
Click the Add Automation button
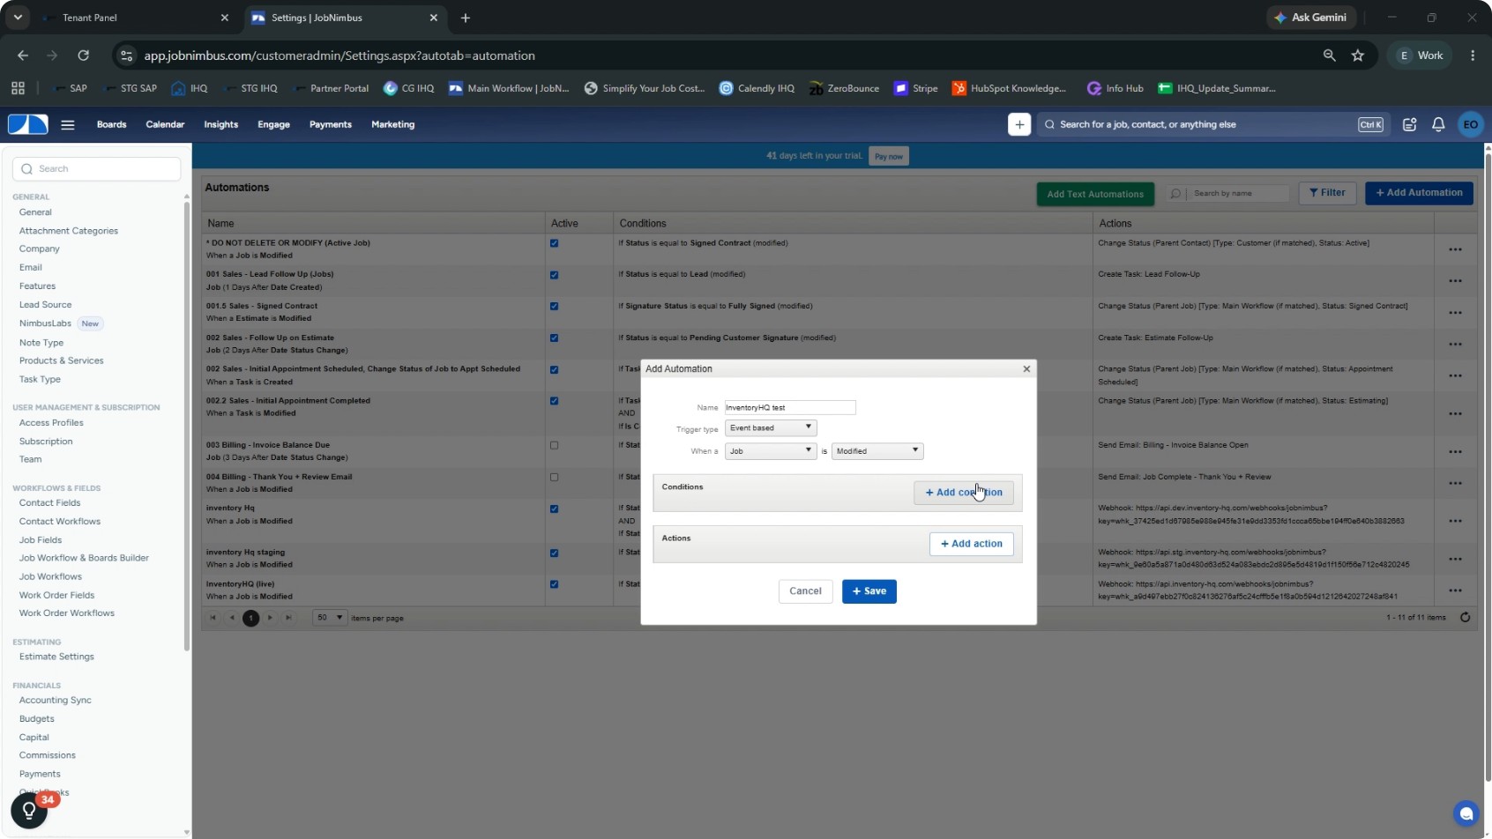pyautogui.click(x=1419, y=193)
